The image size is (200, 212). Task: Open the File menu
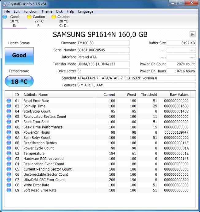click(7, 11)
